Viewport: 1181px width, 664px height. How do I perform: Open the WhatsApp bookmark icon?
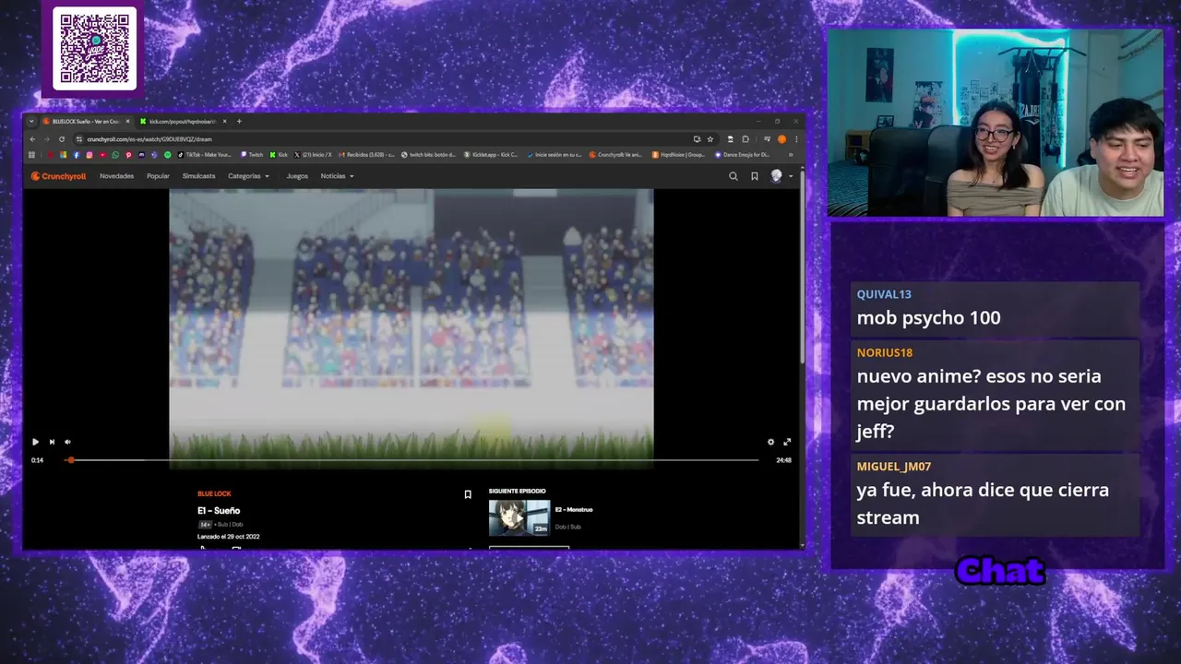[115, 155]
